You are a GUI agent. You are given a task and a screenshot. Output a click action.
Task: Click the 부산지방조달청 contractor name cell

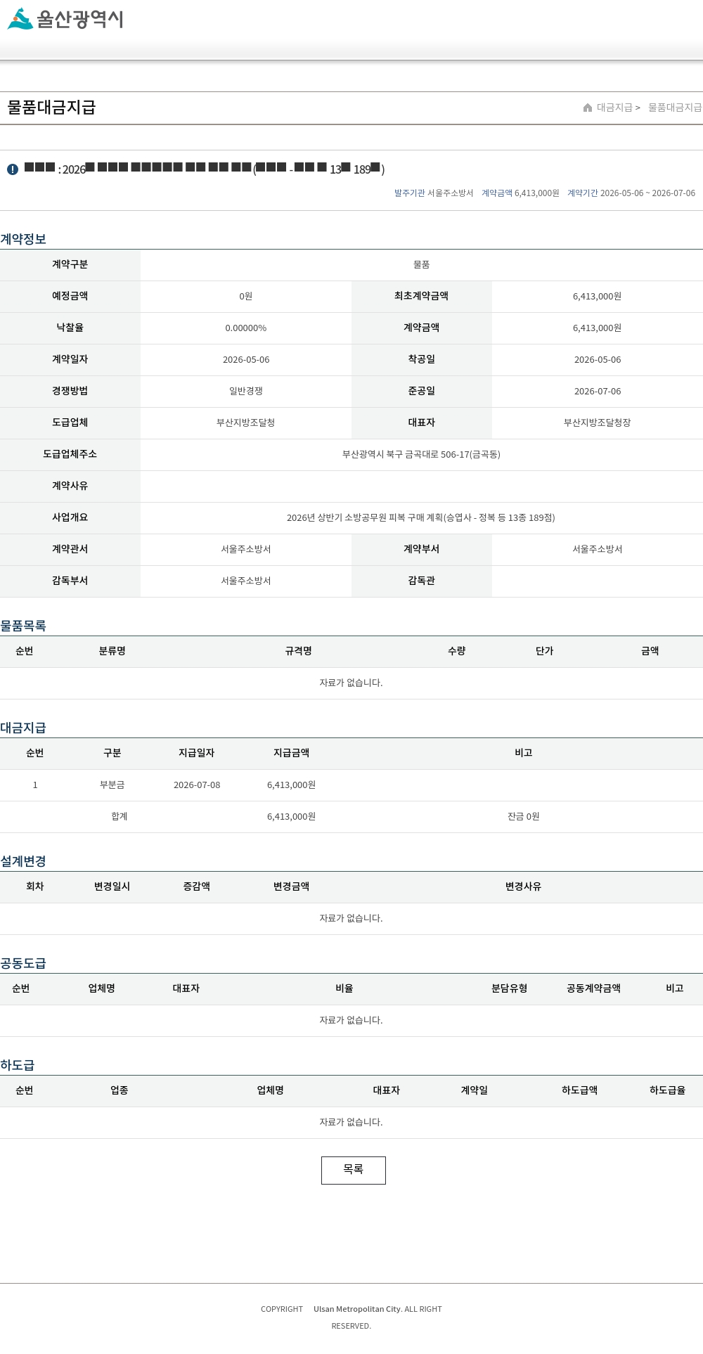coord(246,423)
